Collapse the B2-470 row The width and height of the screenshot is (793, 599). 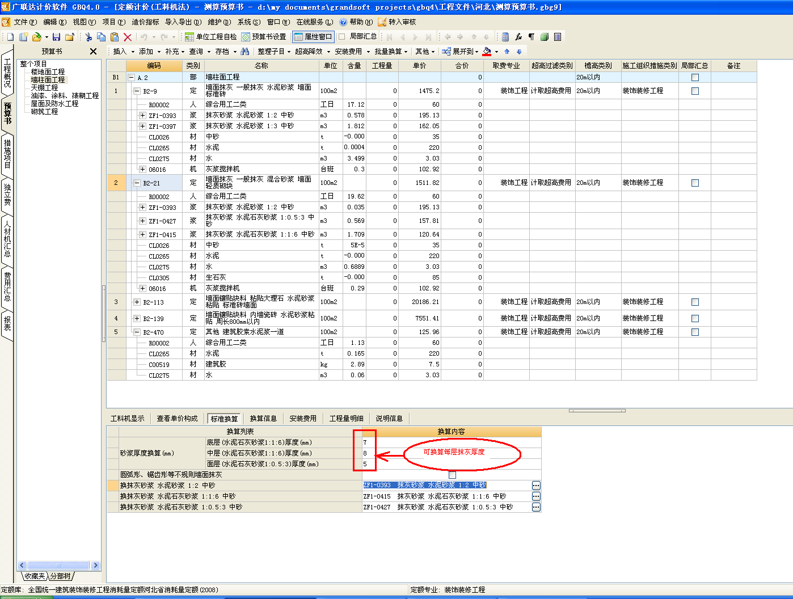click(137, 332)
